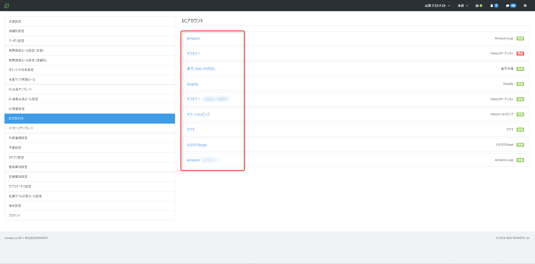Click the Yahoo!ショッピング platform label
535x264 pixels.
click(x=502, y=114)
